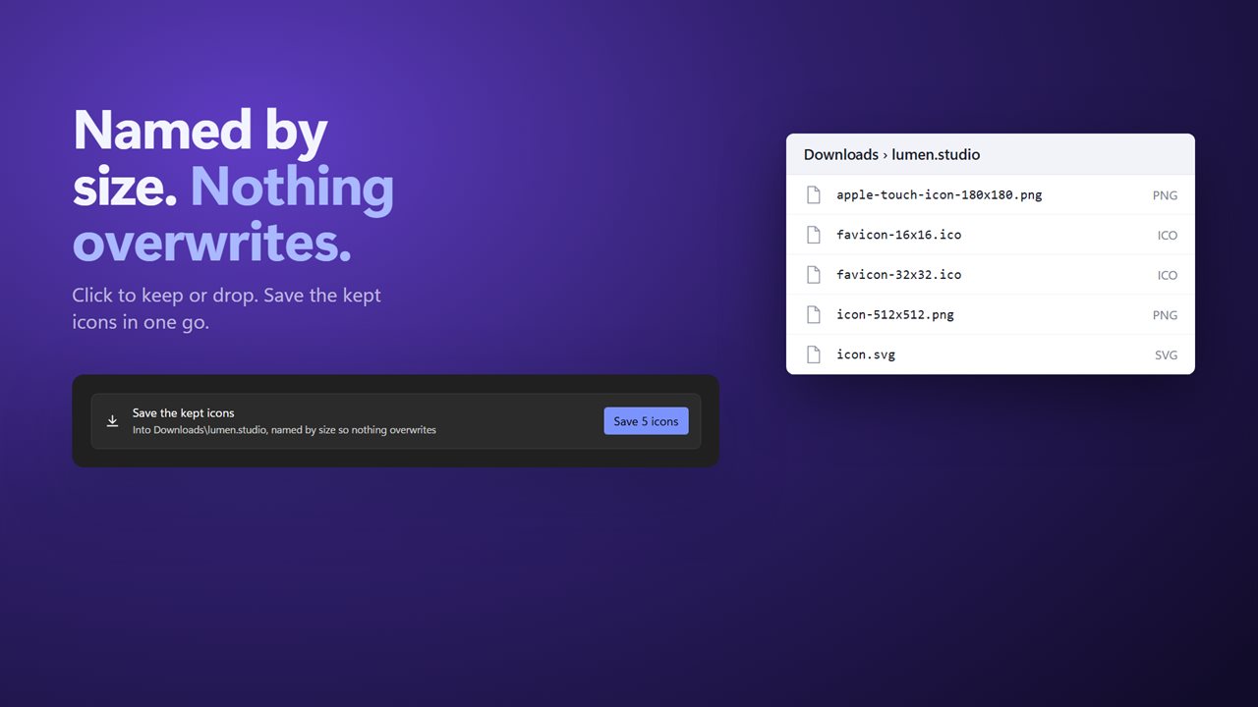
Task: Click the 'Click to keep or drop' subtitle text
Action: coord(226,308)
